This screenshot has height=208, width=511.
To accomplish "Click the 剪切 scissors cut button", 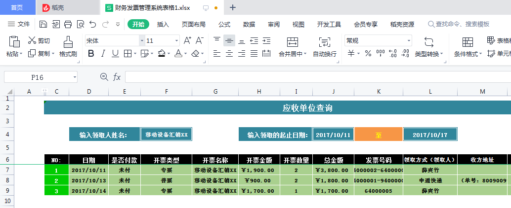I will [39, 40].
